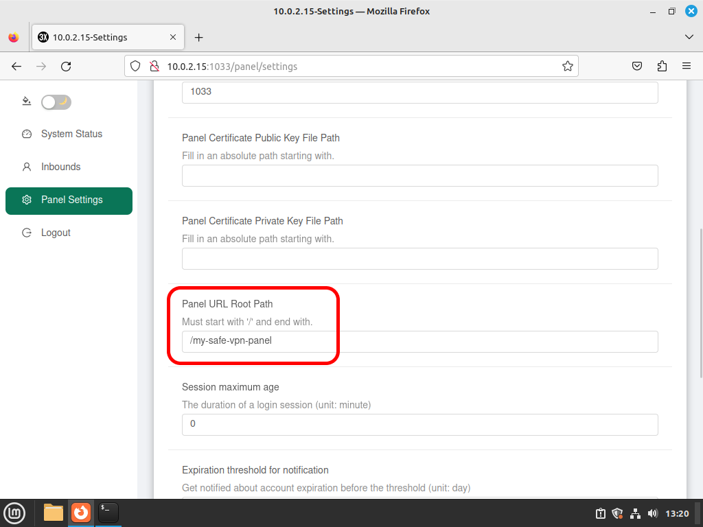Expand the list all tabs chevron
The height and width of the screenshot is (527, 703).
tap(689, 37)
